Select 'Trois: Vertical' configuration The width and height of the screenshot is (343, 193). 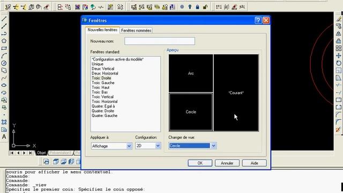pyautogui.click(x=103, y=96)
